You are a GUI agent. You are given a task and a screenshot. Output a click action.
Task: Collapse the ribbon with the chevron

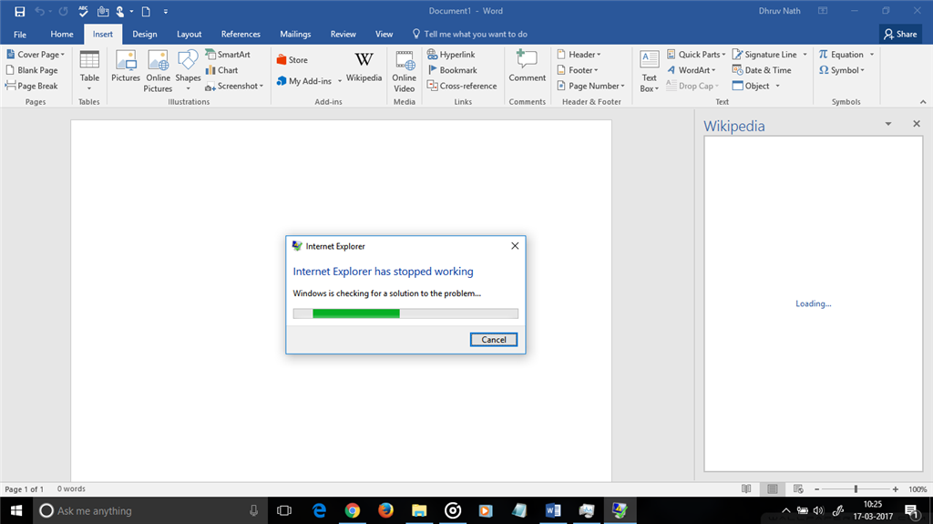click(x=923, y=102)
